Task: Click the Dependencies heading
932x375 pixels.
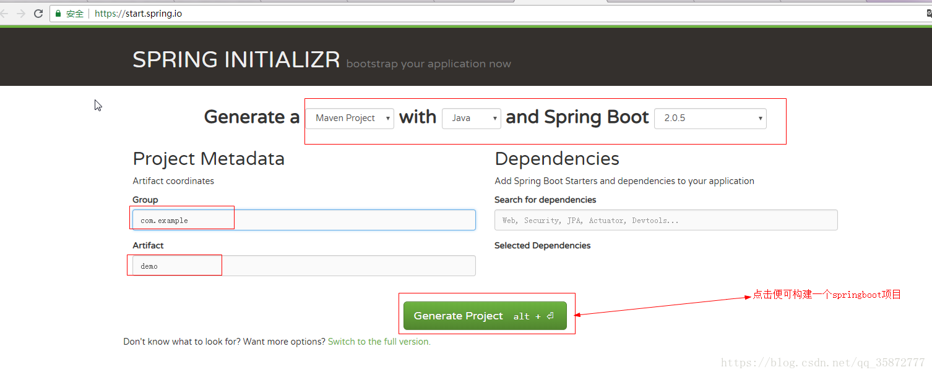Action: [557, 159]
